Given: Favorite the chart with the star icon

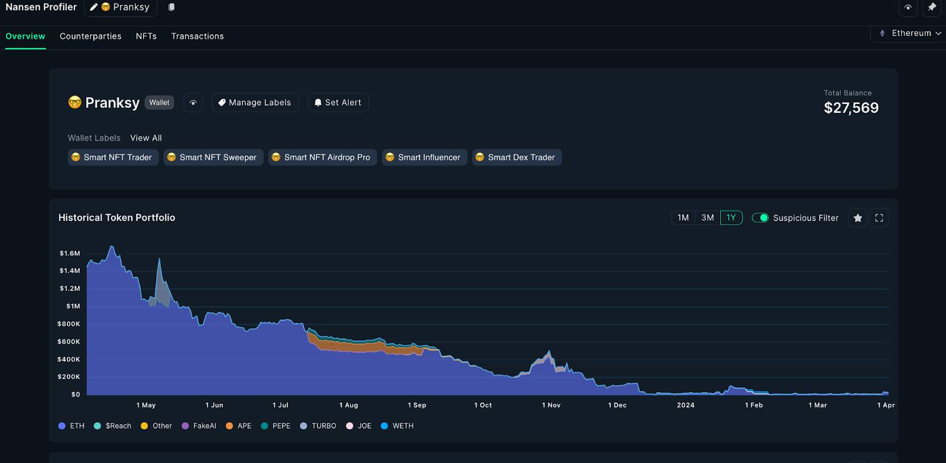Looking at the screenshot, I should point(857,218).
